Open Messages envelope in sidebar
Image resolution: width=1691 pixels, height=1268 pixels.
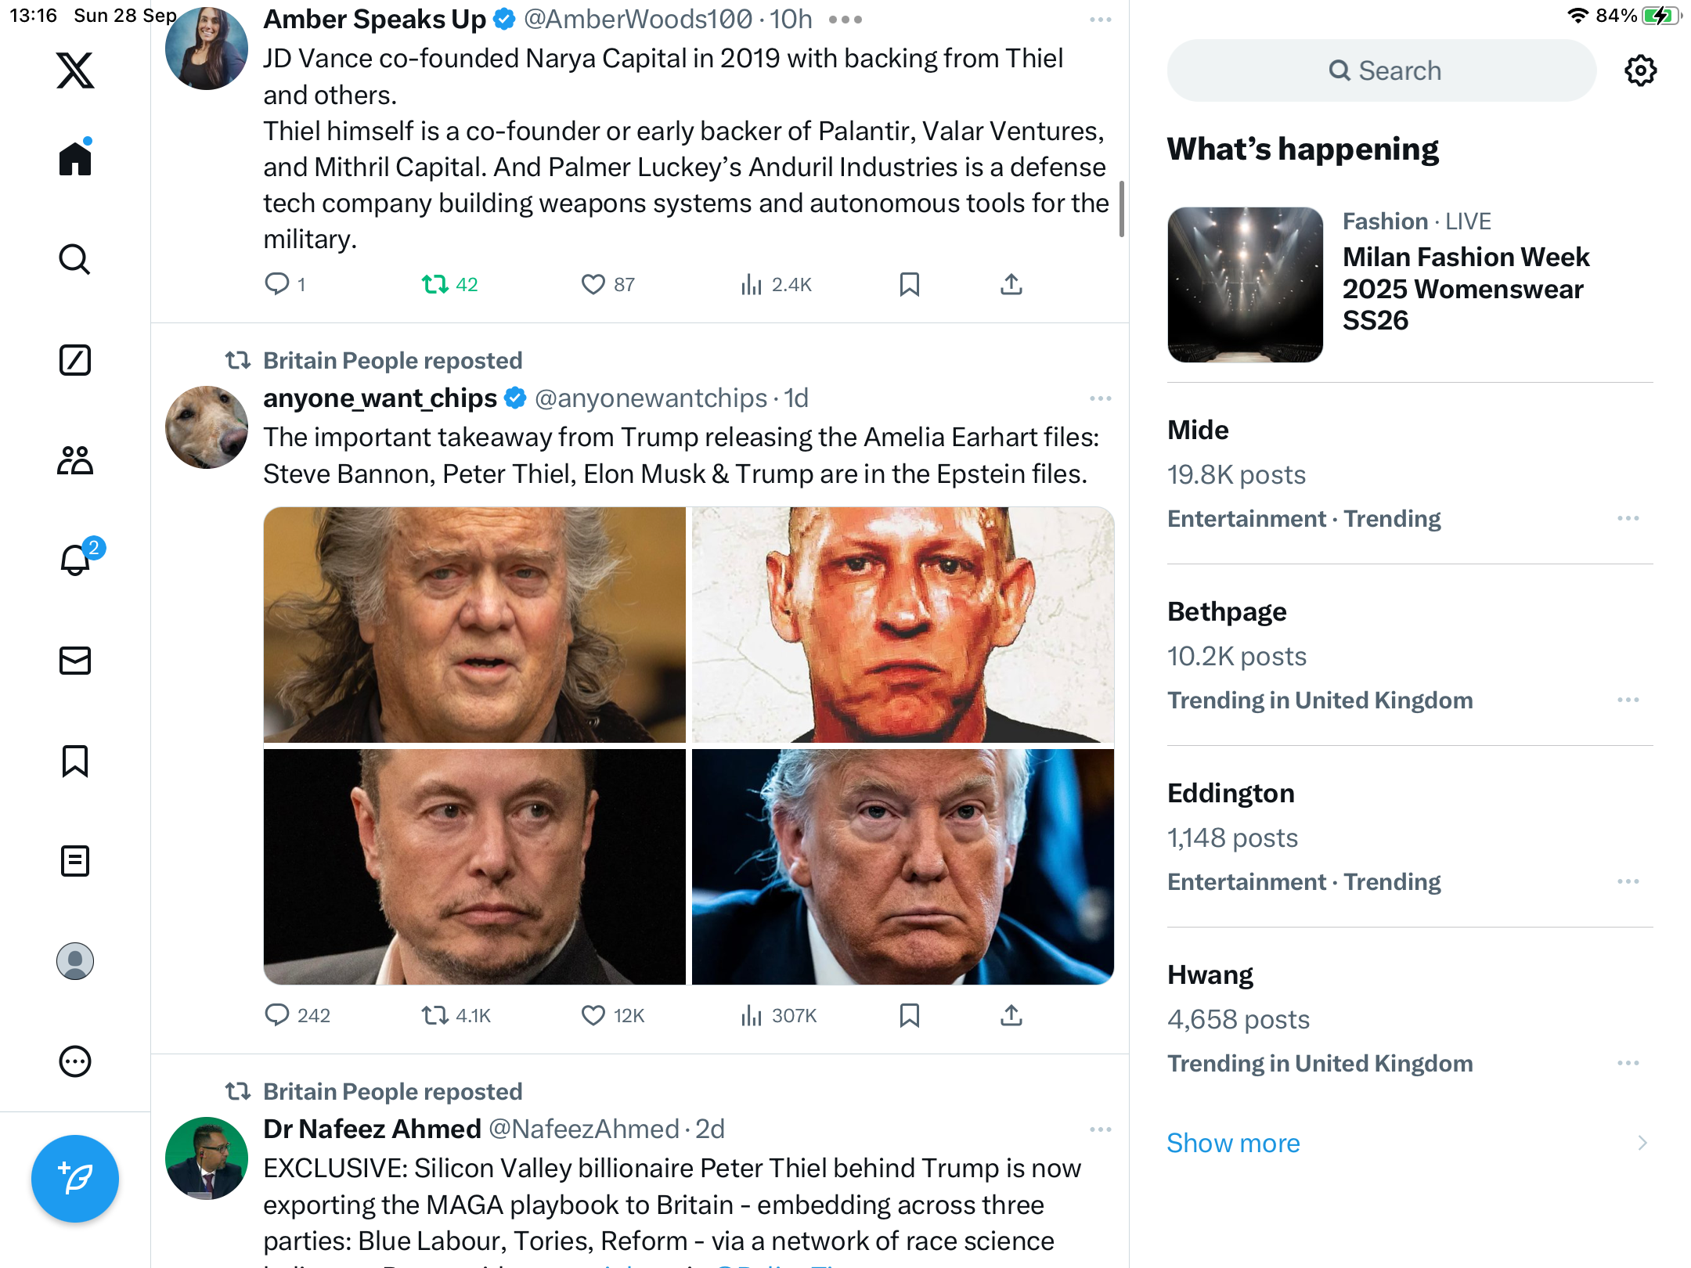(75, 661)
